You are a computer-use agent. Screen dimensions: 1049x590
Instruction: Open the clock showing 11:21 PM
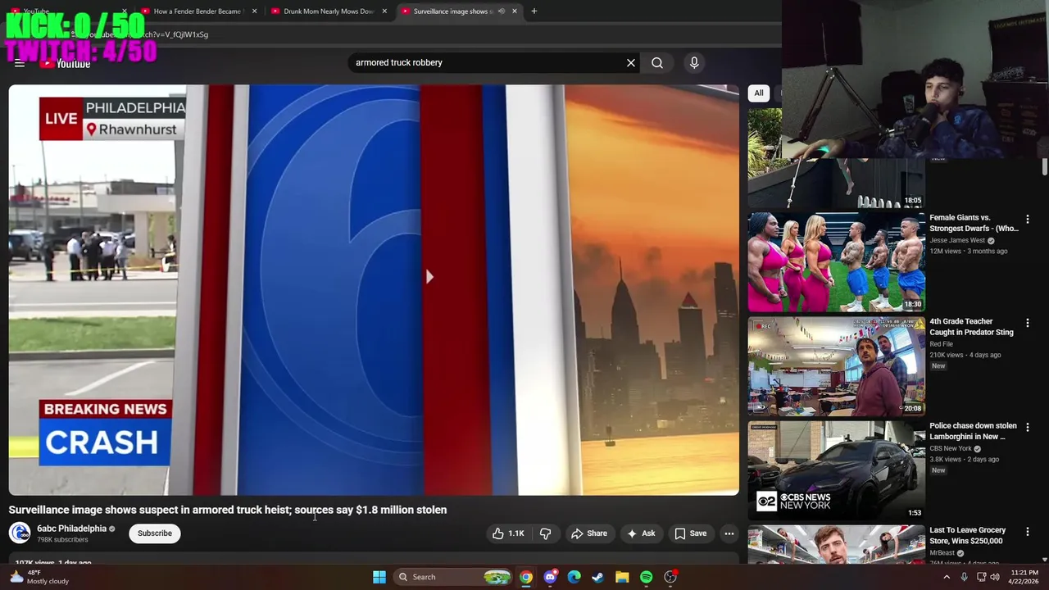coord(1024,577)
